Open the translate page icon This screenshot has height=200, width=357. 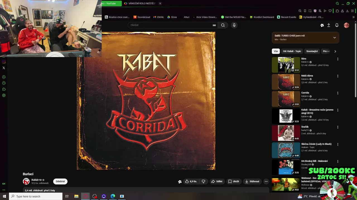click(x=320, y=11)
